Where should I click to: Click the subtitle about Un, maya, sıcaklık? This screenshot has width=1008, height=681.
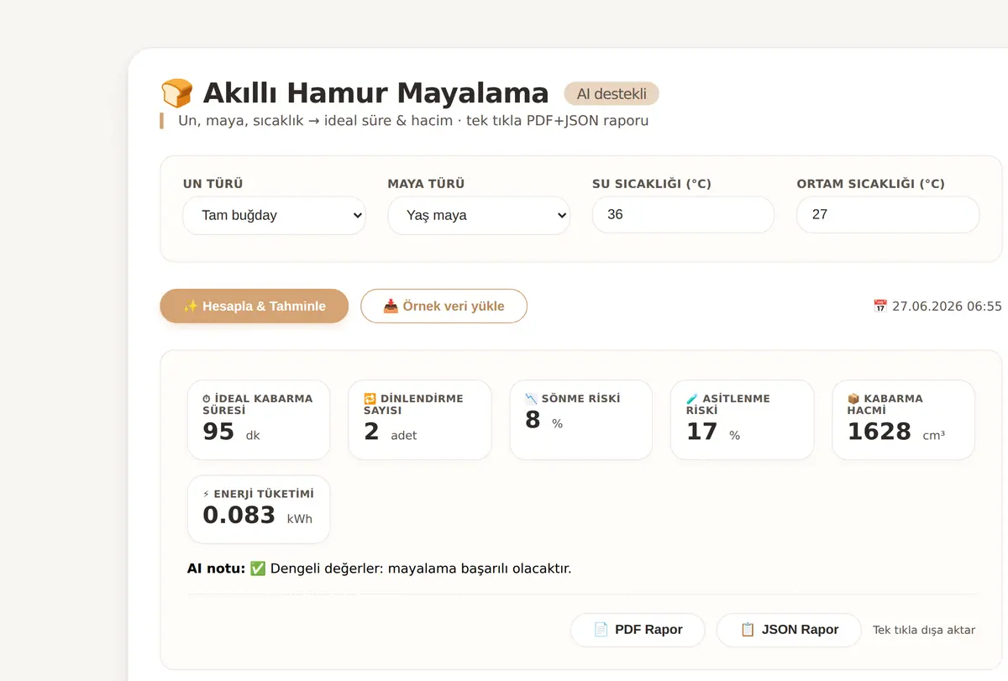pyautogui.click(x=413, y=121)
